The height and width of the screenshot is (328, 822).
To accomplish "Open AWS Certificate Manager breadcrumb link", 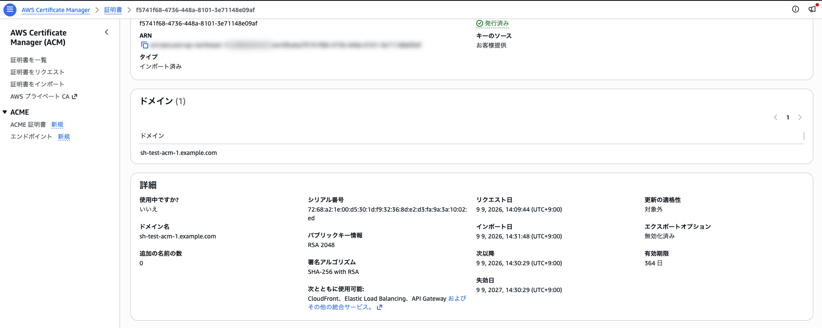I will (x=56, y=10).
